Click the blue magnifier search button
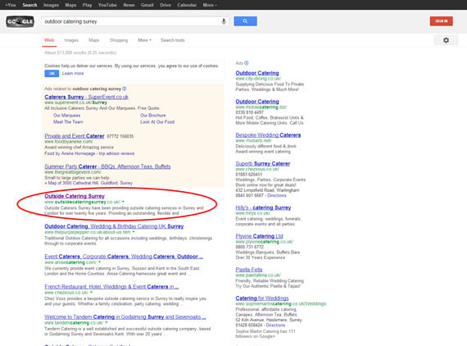 click(245, 21)
